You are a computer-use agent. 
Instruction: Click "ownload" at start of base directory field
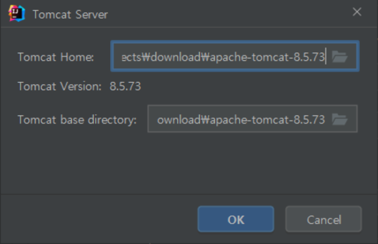click(177, 120)
